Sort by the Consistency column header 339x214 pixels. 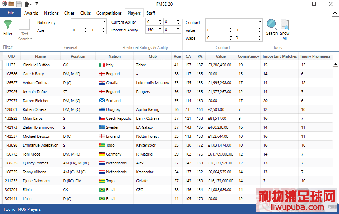click(x=248, y=56)
